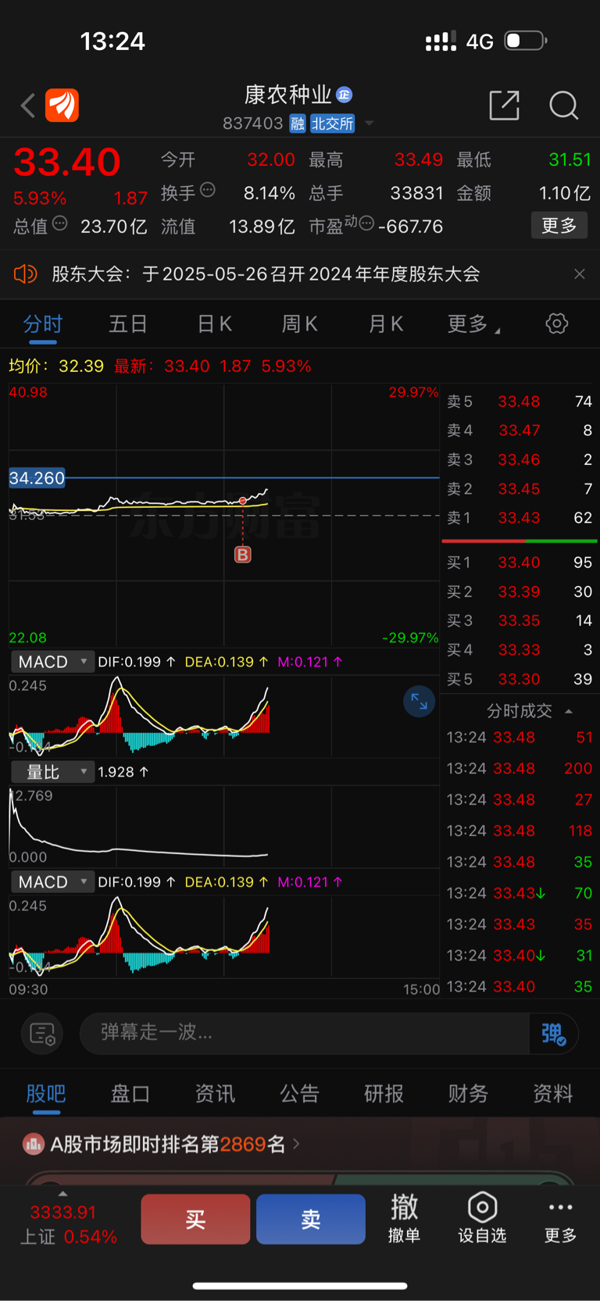Viewport: 600px width, 1301px height.
Task: Tap the 设自选 watchlist icon
Action: point(482,1218)
